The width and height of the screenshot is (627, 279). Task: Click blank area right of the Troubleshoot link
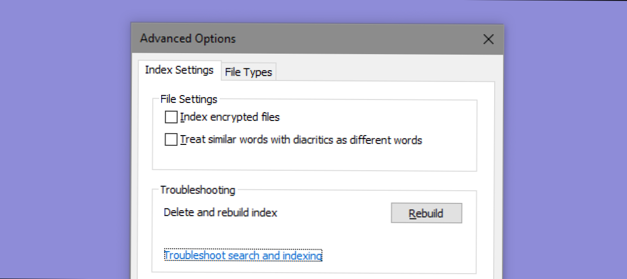398,256
